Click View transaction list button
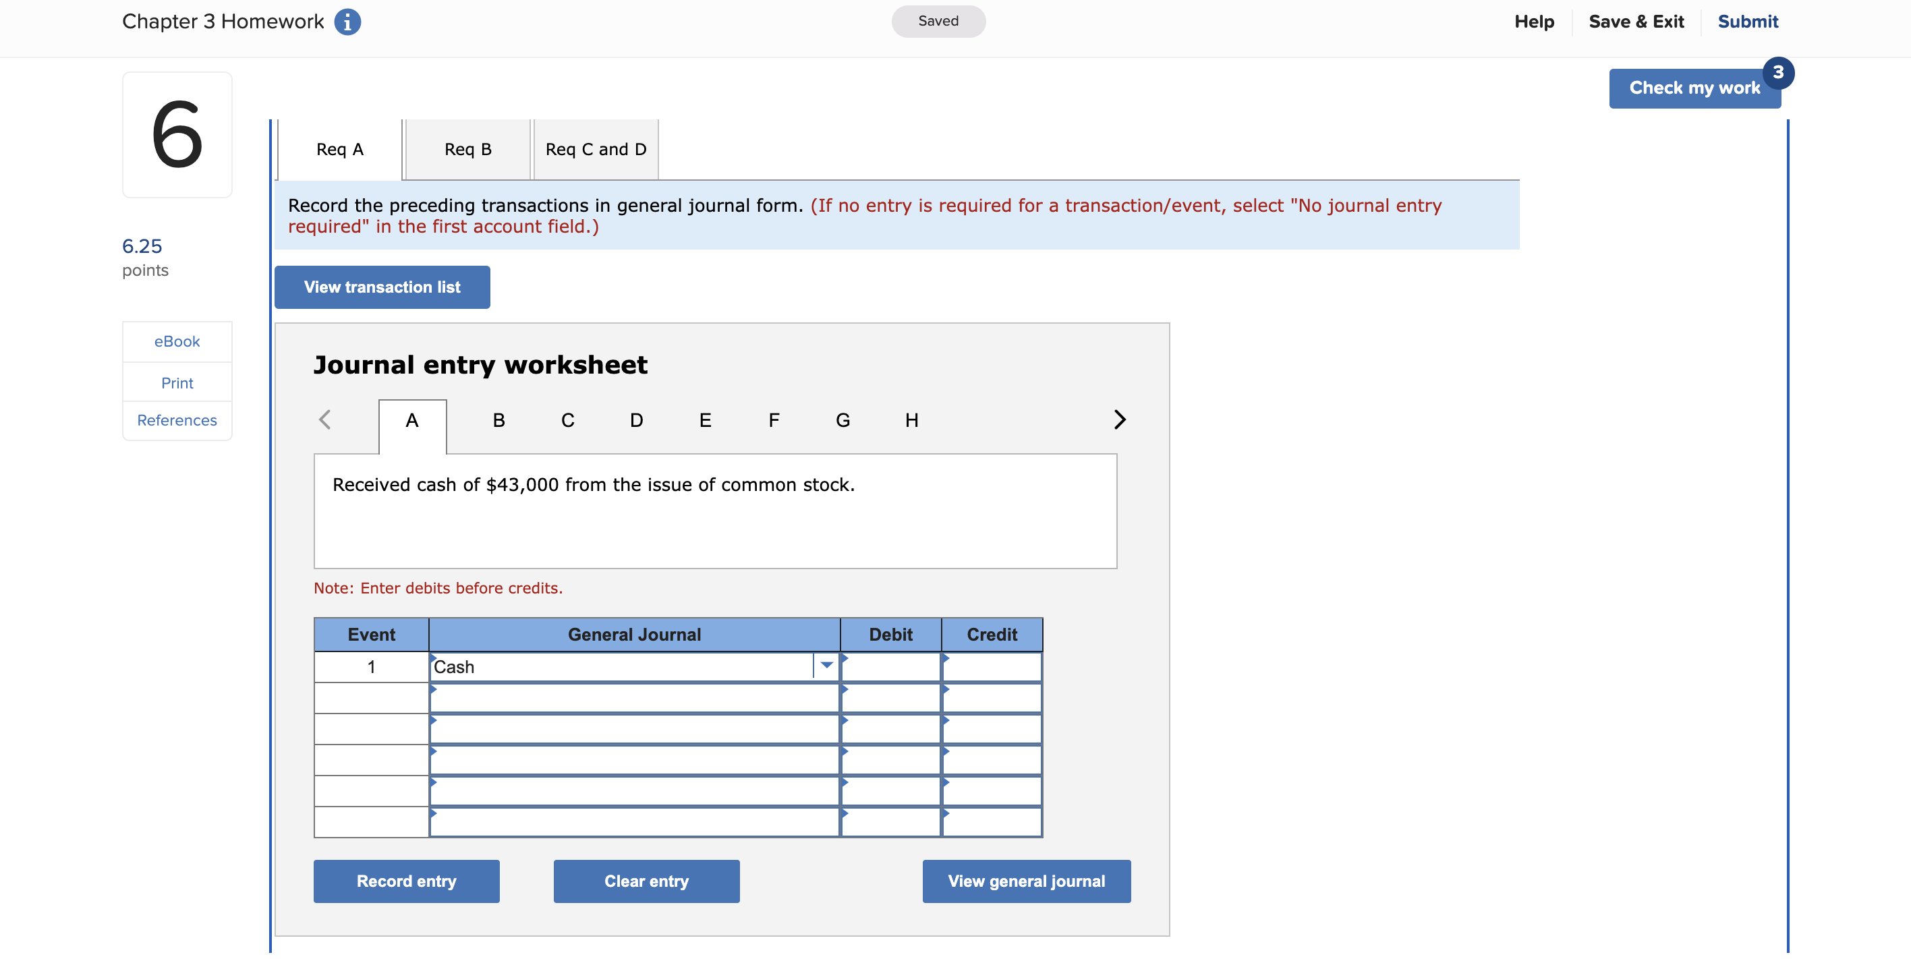The width and height of the screenshot is (1911, 959). tap(382, 287)
